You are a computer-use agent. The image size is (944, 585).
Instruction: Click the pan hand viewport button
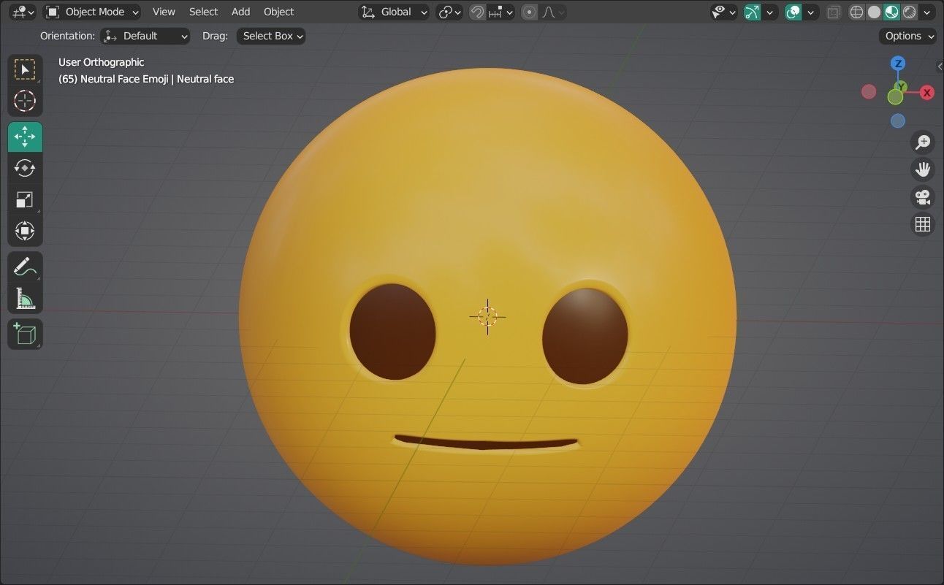click(x=923, y=169)
